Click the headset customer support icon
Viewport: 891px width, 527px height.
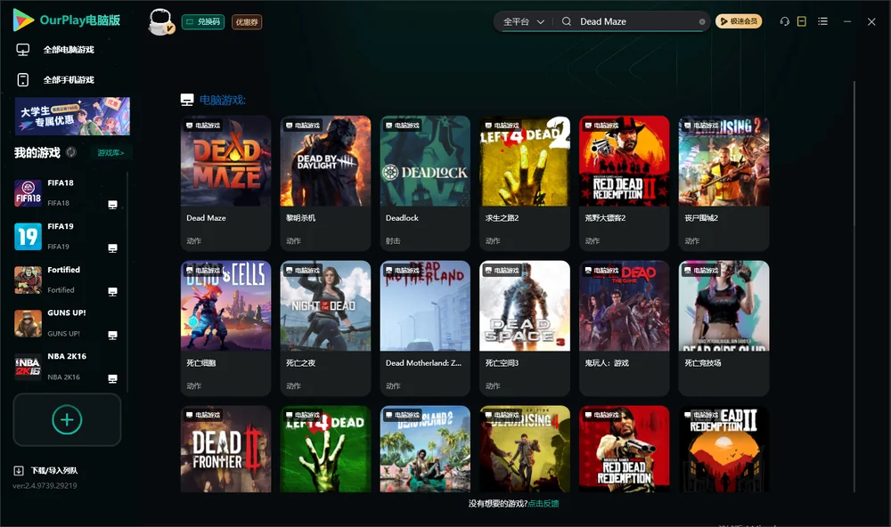click(x=784, y=21)
